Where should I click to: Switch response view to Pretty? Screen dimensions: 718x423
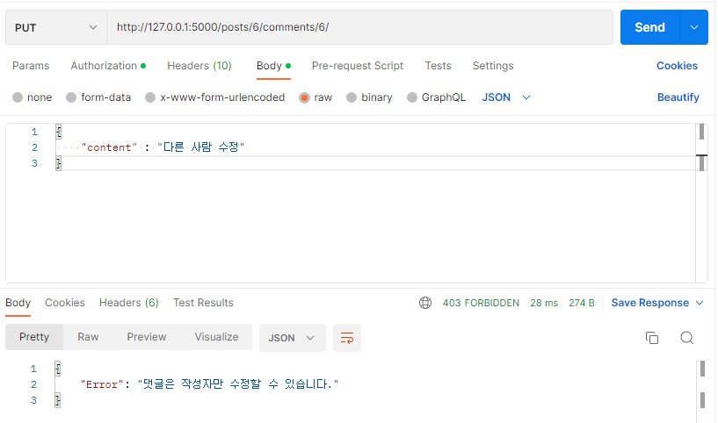click(34, 337)
